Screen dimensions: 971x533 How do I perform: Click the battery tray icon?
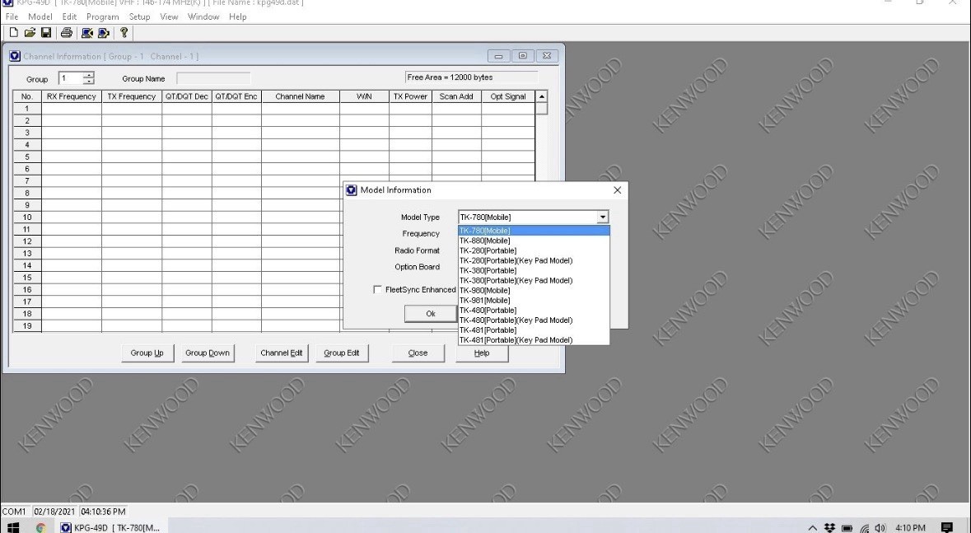[847, 528]
